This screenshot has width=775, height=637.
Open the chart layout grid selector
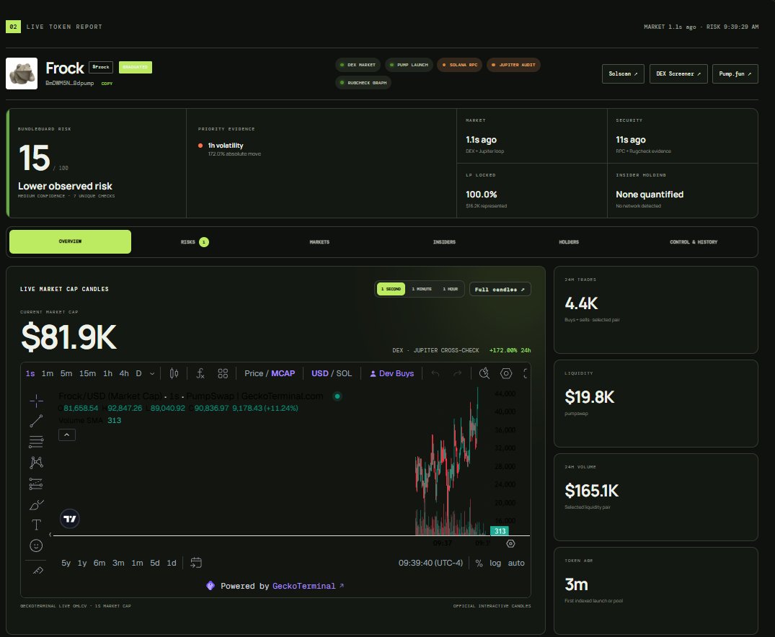coord(223,373)
